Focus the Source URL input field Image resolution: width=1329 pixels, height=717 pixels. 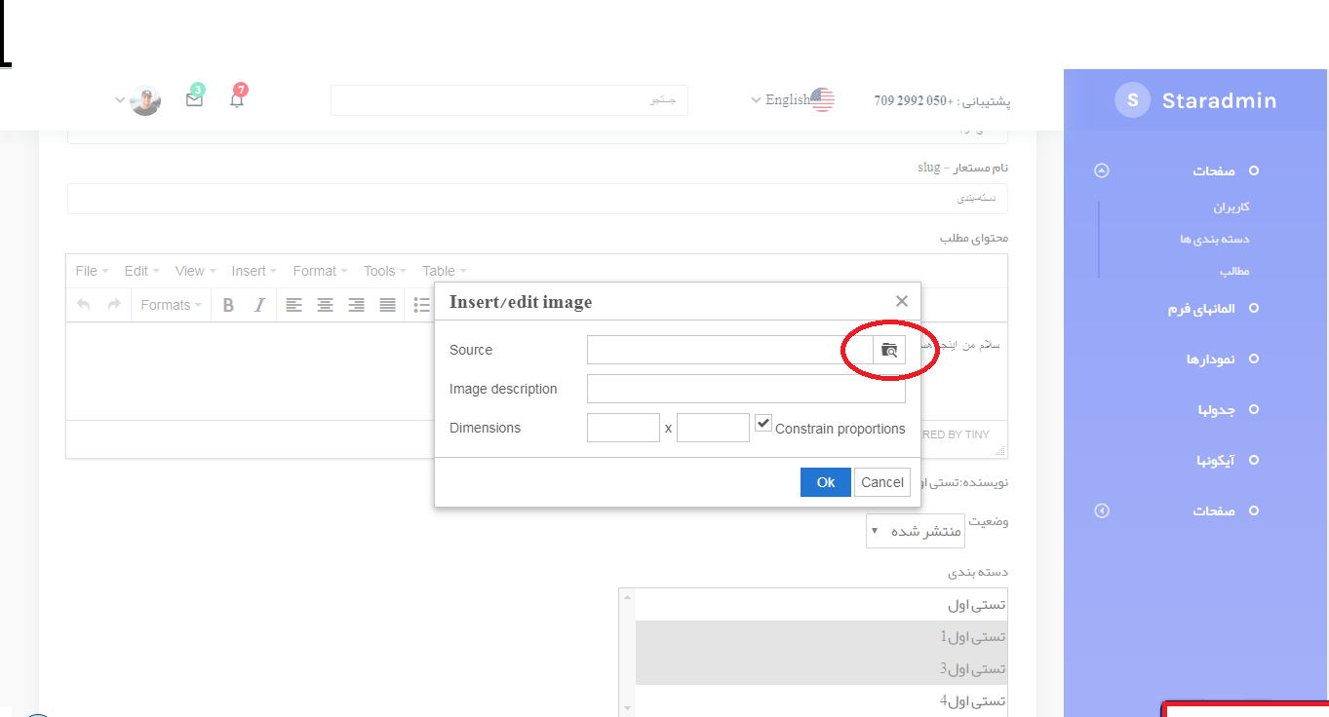click(x=730, y=350)
